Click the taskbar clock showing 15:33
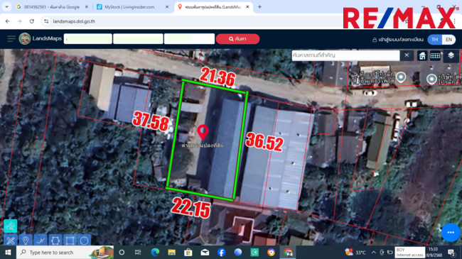462x259 pixels. [x=434, y=252]
